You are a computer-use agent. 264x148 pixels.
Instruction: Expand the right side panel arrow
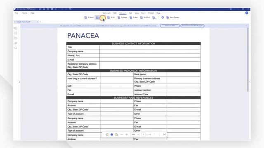(250, 82)
